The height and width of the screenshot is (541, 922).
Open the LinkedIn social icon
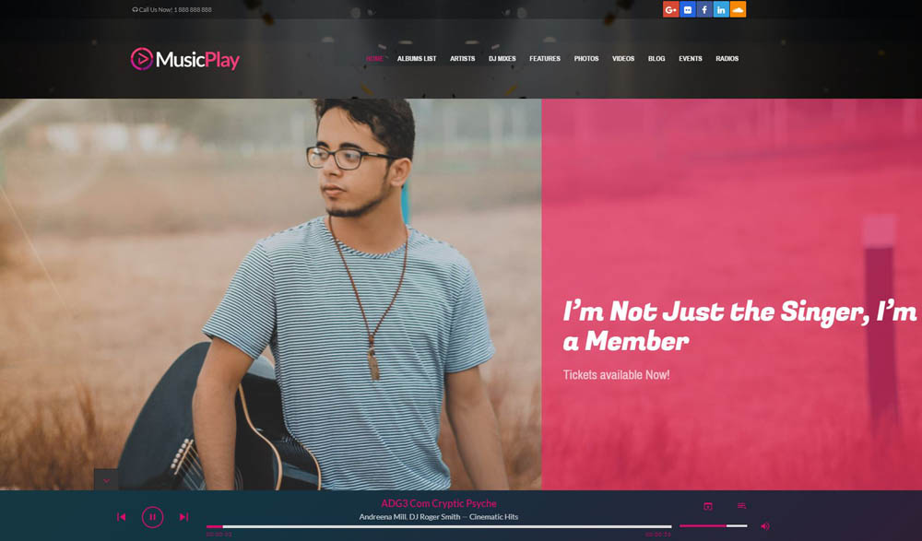721,9
